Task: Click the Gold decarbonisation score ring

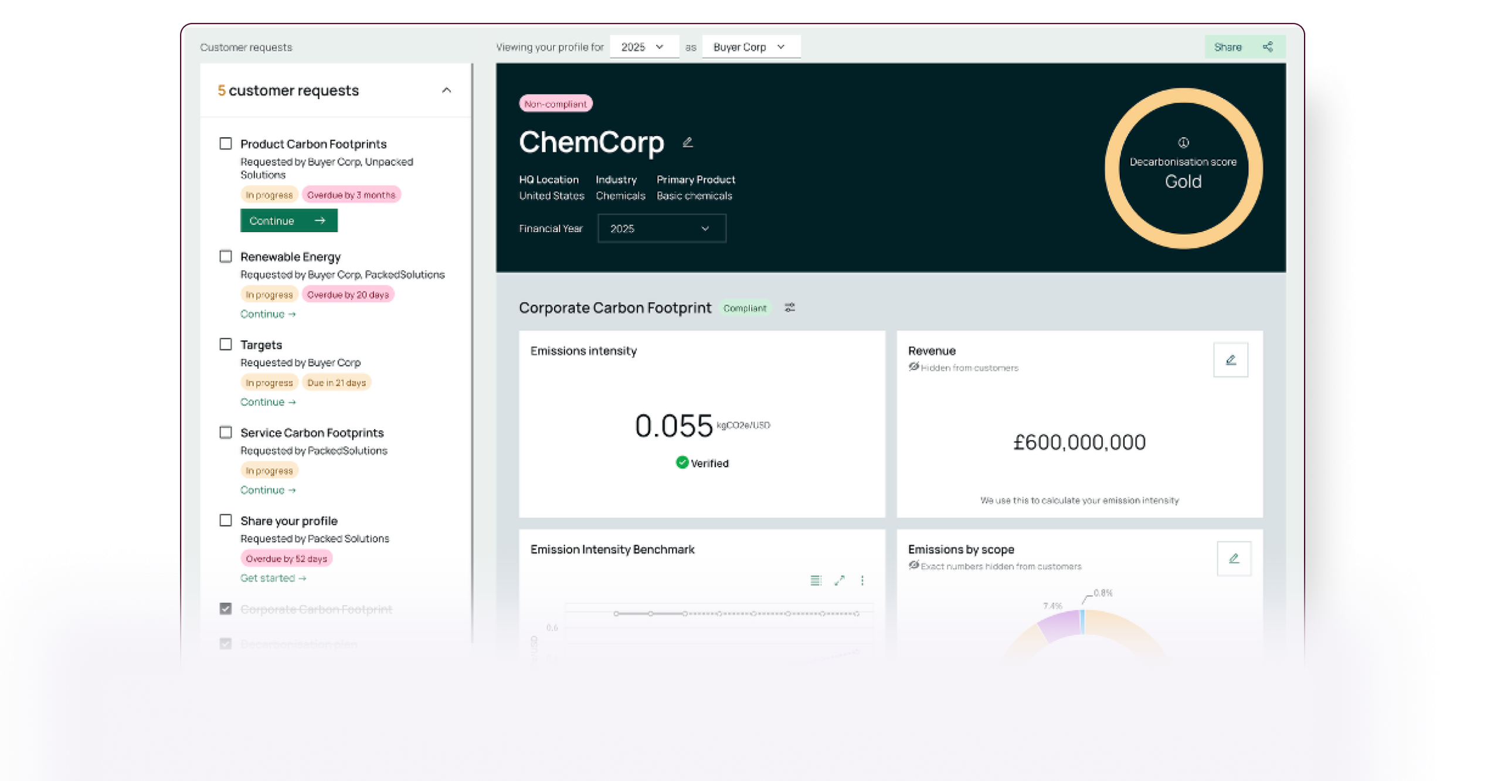Action: [x=1183, y=168]
